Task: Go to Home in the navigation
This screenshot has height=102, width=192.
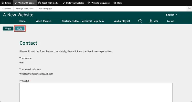Action: 22,21
